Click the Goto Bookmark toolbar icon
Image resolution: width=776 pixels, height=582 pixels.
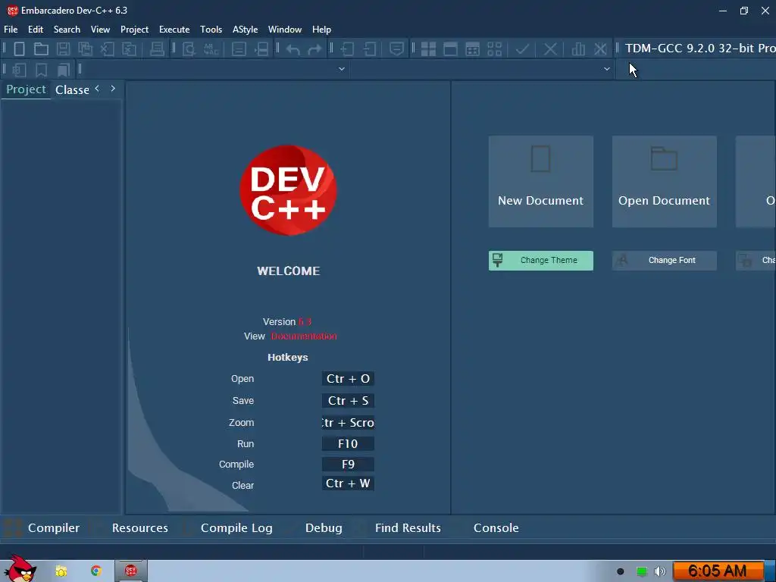coord(64,70)
